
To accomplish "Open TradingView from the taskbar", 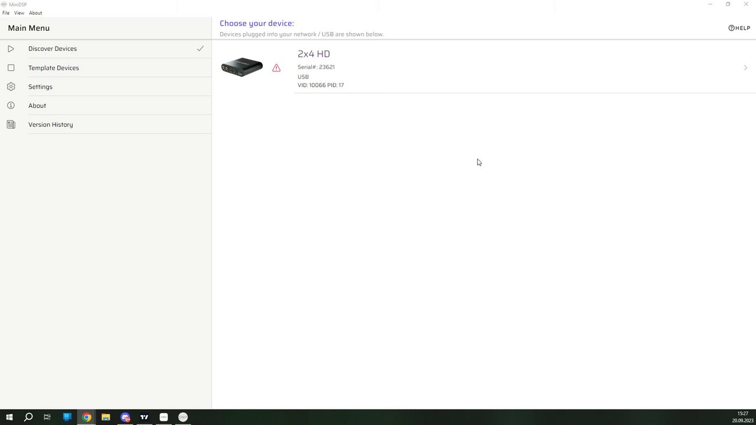I will [144, 417].
